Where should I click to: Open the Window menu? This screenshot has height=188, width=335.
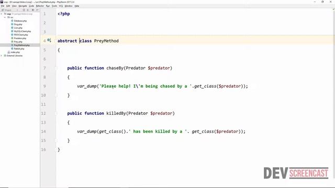pyautogui.click(x=69, y=6)
